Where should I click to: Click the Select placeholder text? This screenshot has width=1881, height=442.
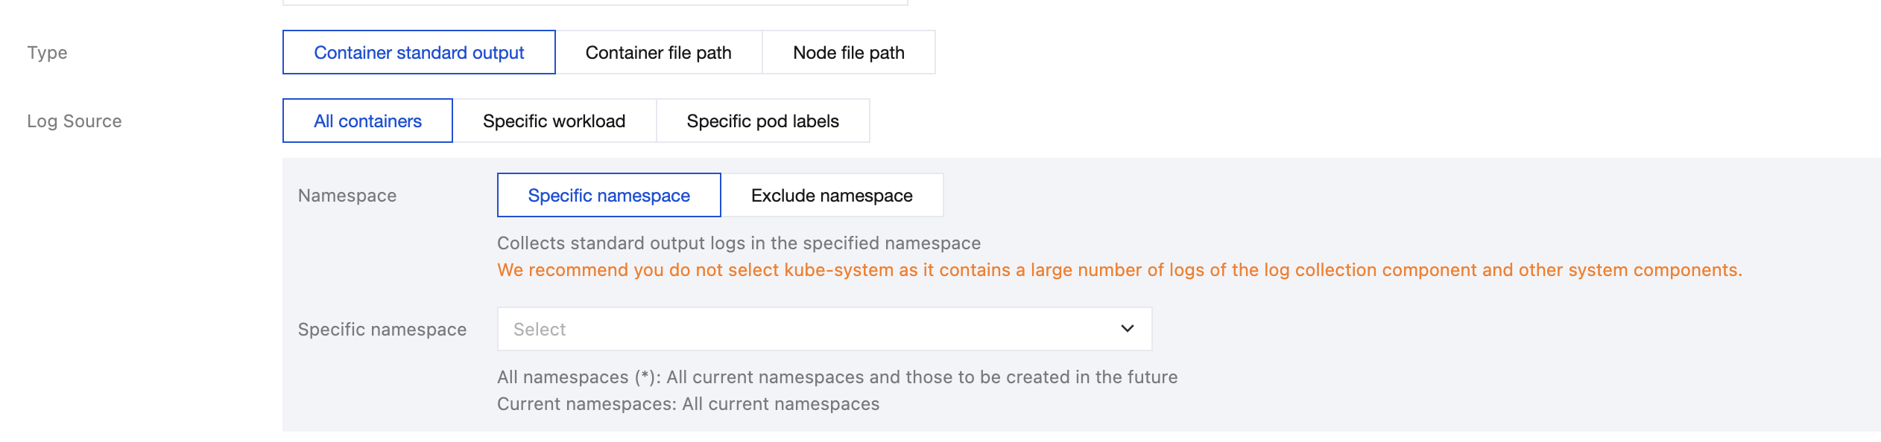[540, 330]
